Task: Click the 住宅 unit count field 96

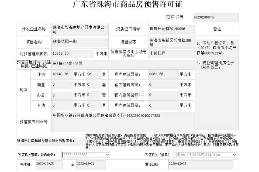Action: point(94,75)
